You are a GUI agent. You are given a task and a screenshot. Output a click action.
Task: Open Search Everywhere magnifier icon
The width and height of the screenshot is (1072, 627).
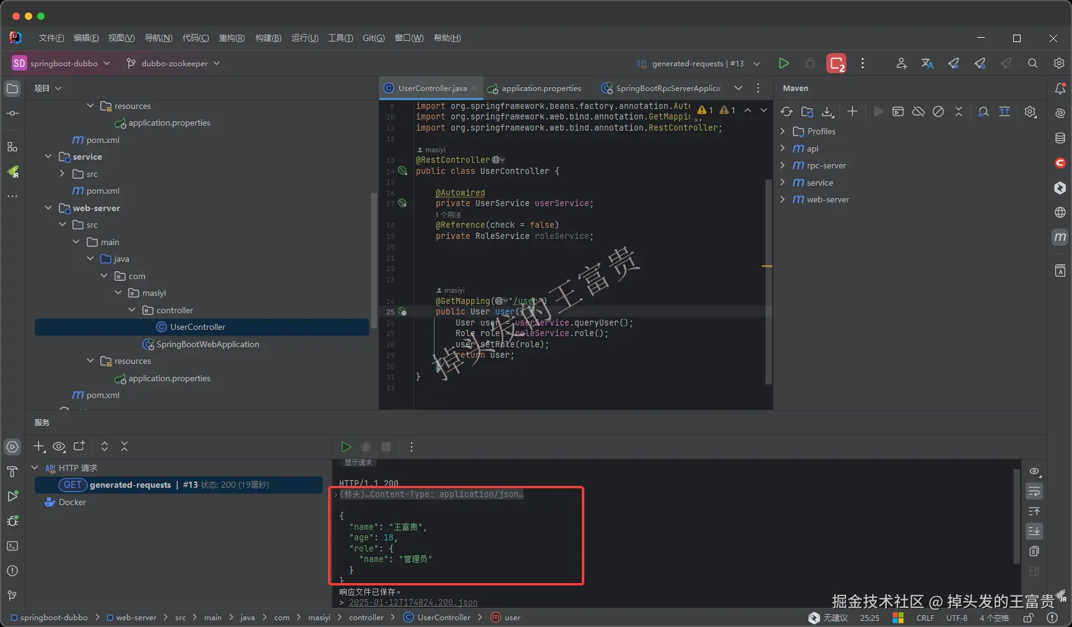click(x=1032, y=63)
